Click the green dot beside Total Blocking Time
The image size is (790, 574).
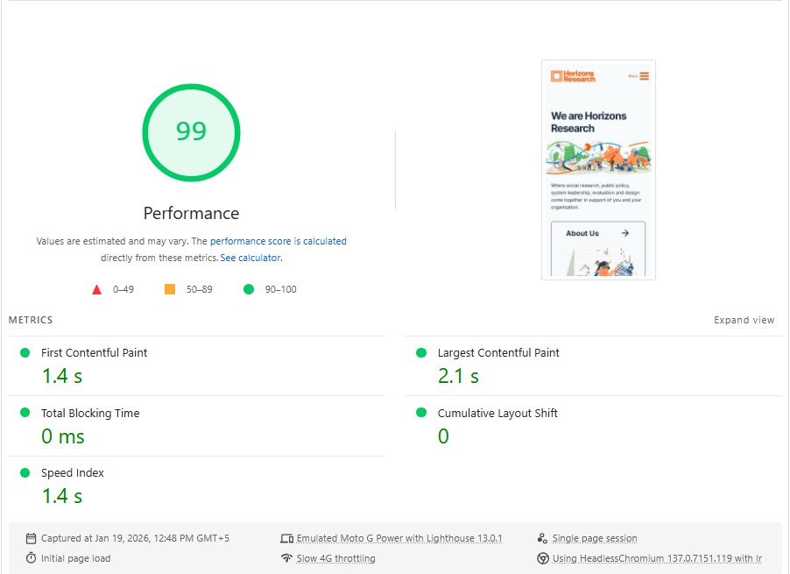(25, 413)
